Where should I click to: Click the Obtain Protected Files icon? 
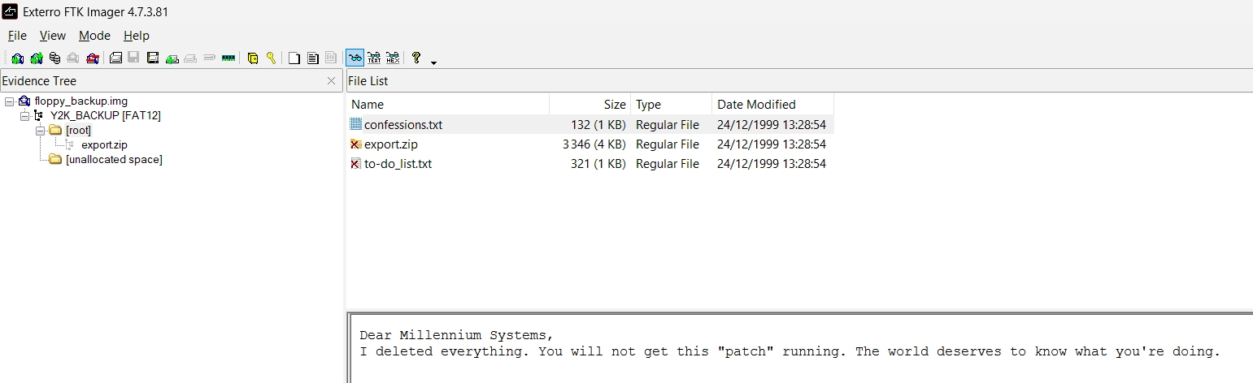pyautogui.click(x=253, y=58)
